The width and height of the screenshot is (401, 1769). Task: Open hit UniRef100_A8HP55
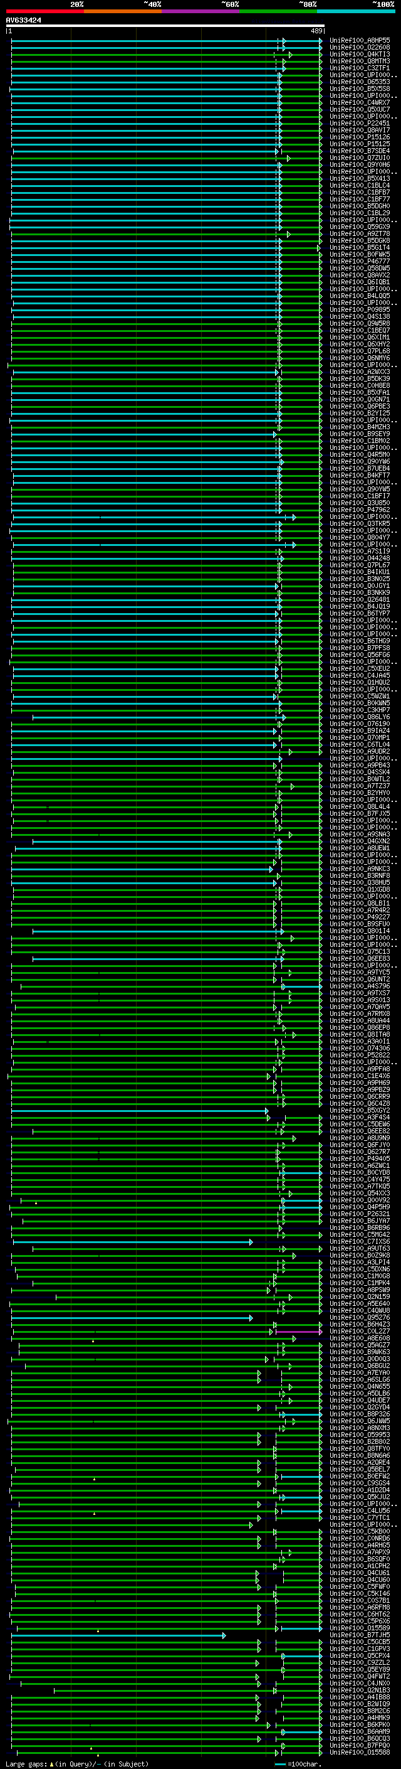(x=359, y=41)
